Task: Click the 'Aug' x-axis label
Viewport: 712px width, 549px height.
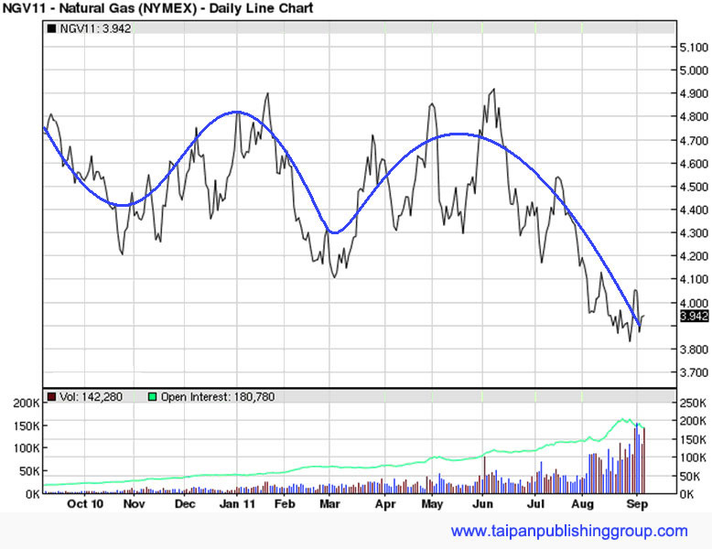Action: 582,504
